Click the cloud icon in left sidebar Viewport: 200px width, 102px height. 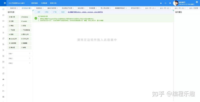(3, 79)
